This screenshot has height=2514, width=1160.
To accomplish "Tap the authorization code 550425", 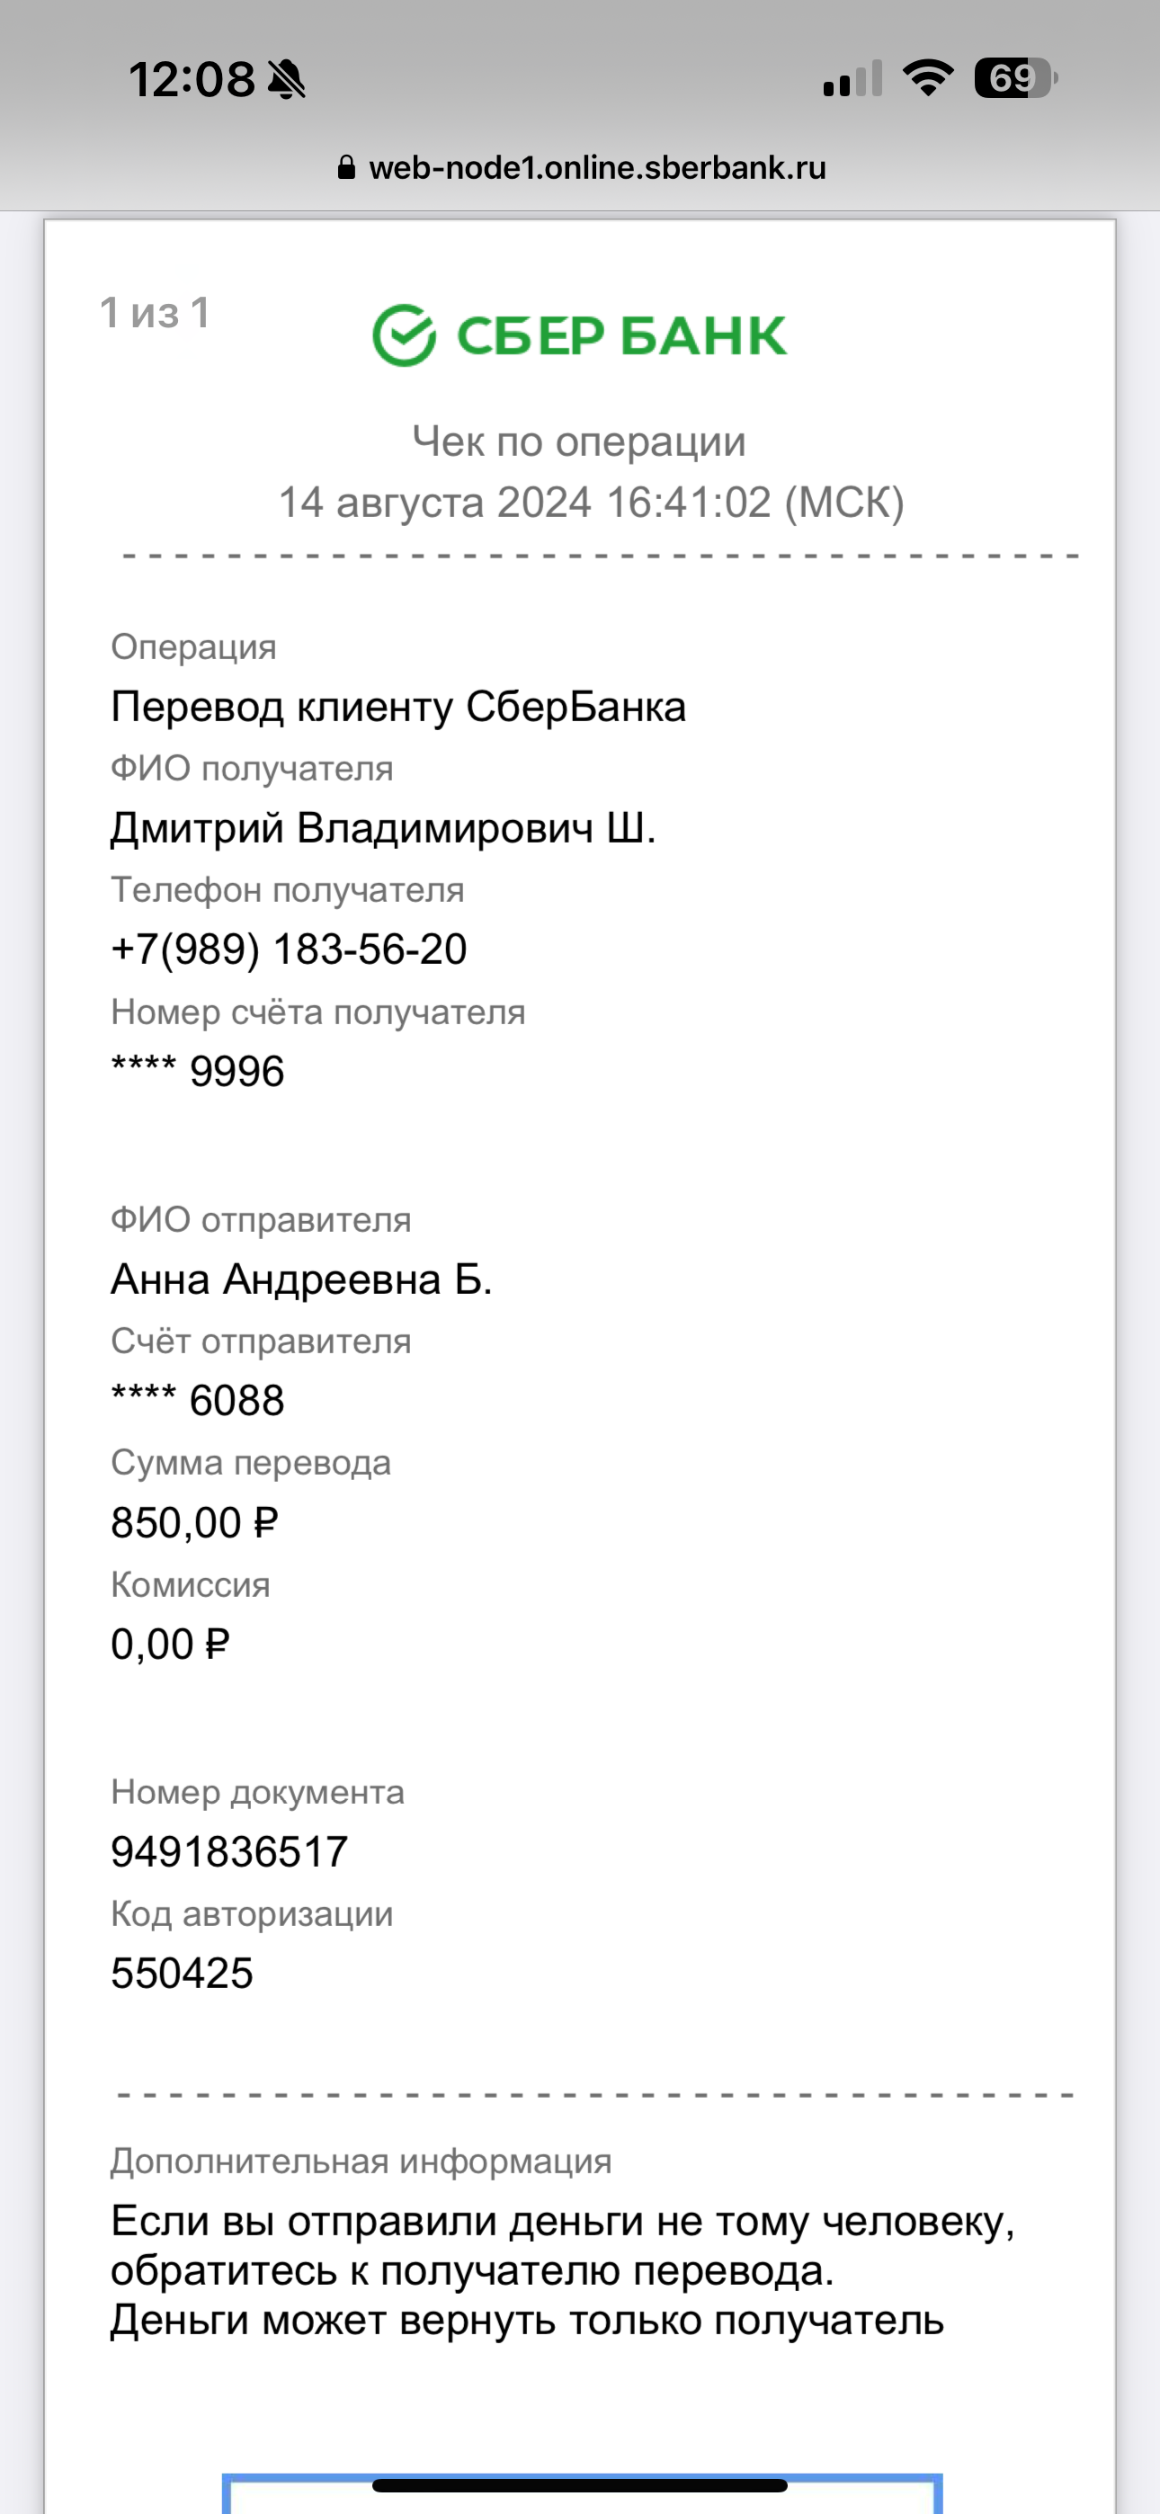I will [182, 1974].
